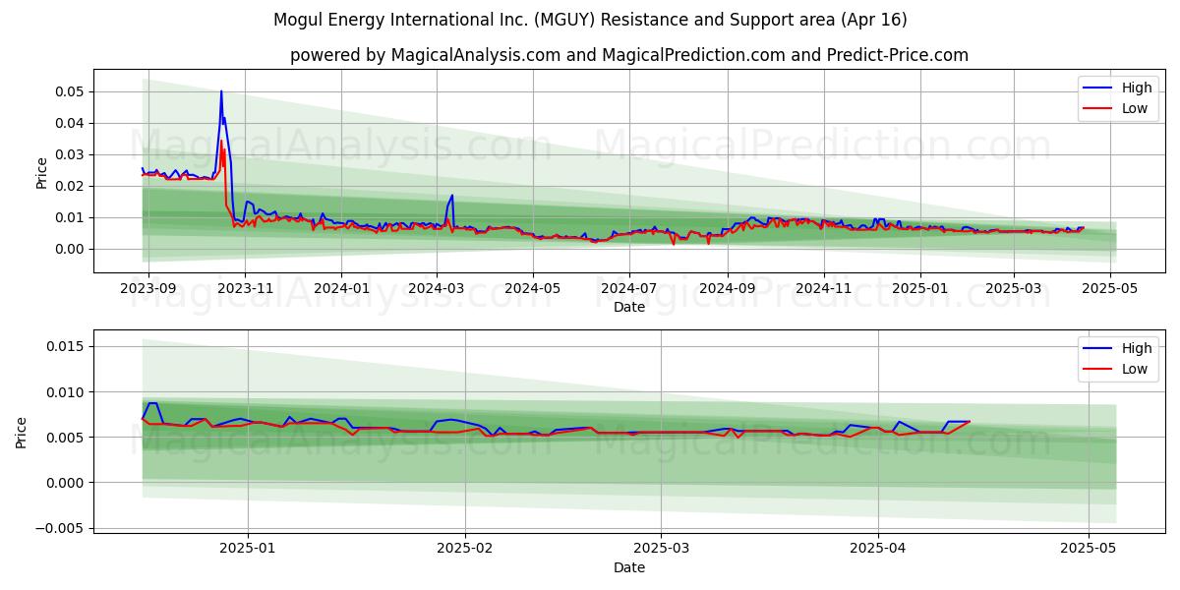
Task: Click the '2024-07' tick label on the top chart
Action: pyautogui.click(x=628, y=289)
